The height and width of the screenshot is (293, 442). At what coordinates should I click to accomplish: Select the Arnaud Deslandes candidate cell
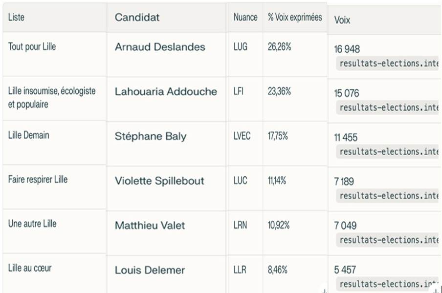point(160,47)
